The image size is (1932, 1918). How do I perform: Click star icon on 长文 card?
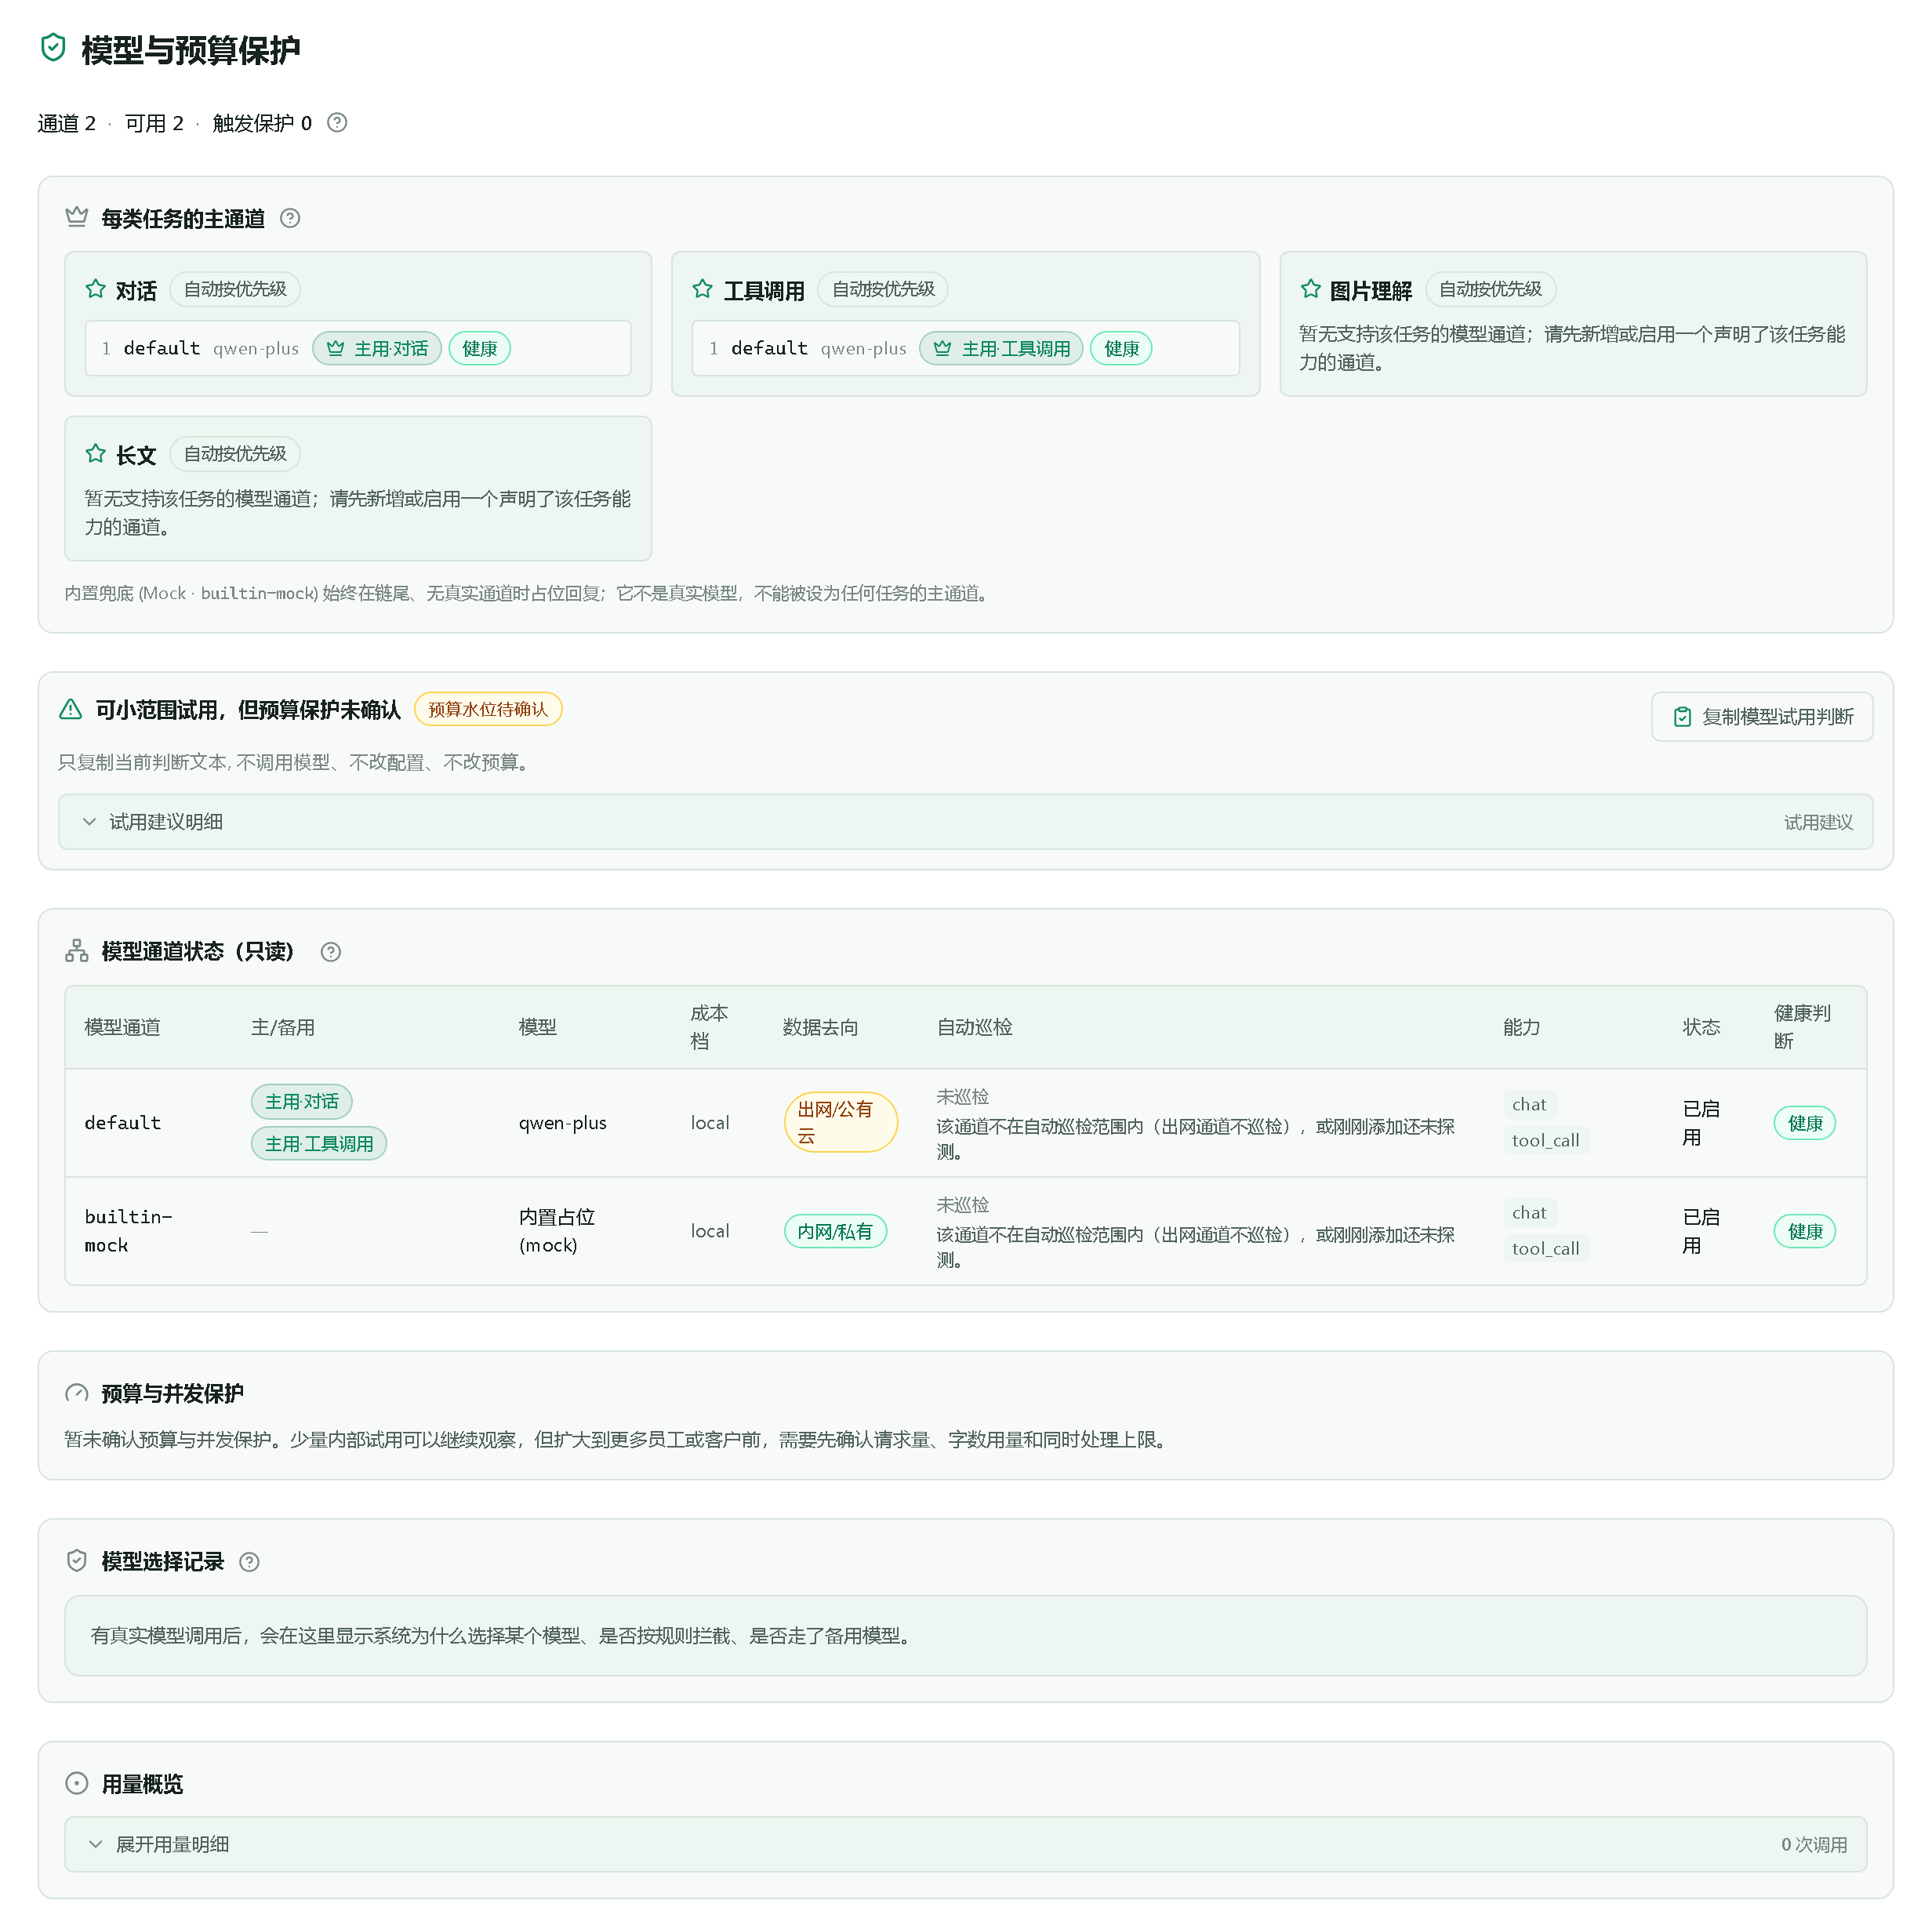coord(96,454)
